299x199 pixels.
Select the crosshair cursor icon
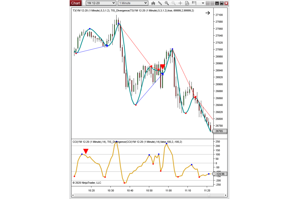[180, 3]
